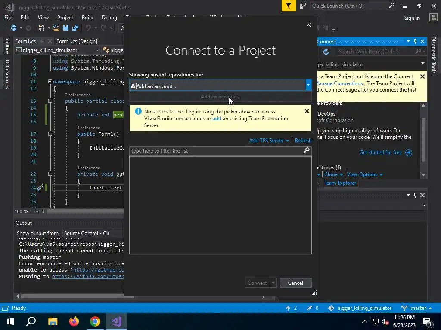Click the screwdriver quick actions icon on line 24

click(40, 187)
